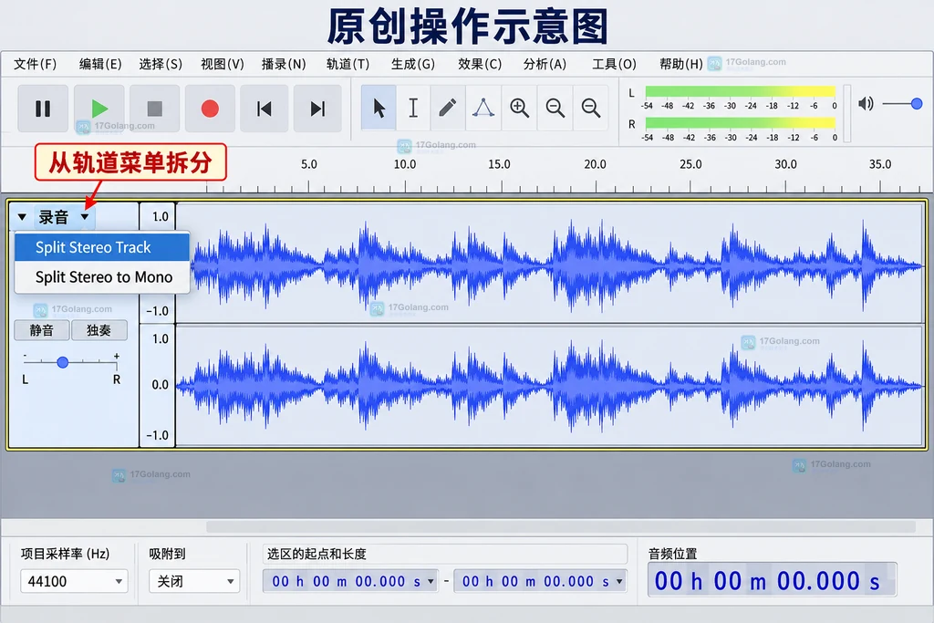
Task: Choose Split Stereo to Mono
Action: click(102, 277)
